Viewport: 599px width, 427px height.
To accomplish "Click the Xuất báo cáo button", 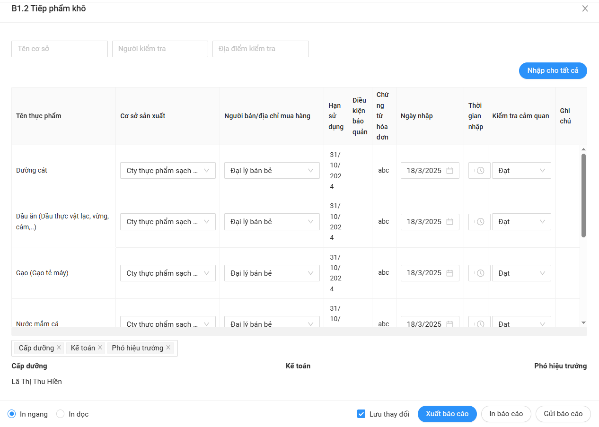I will coord(447,414).
